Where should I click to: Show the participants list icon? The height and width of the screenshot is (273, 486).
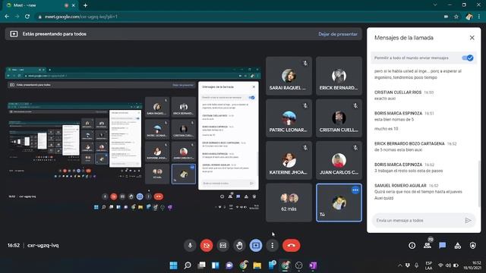tap(427, 246)
